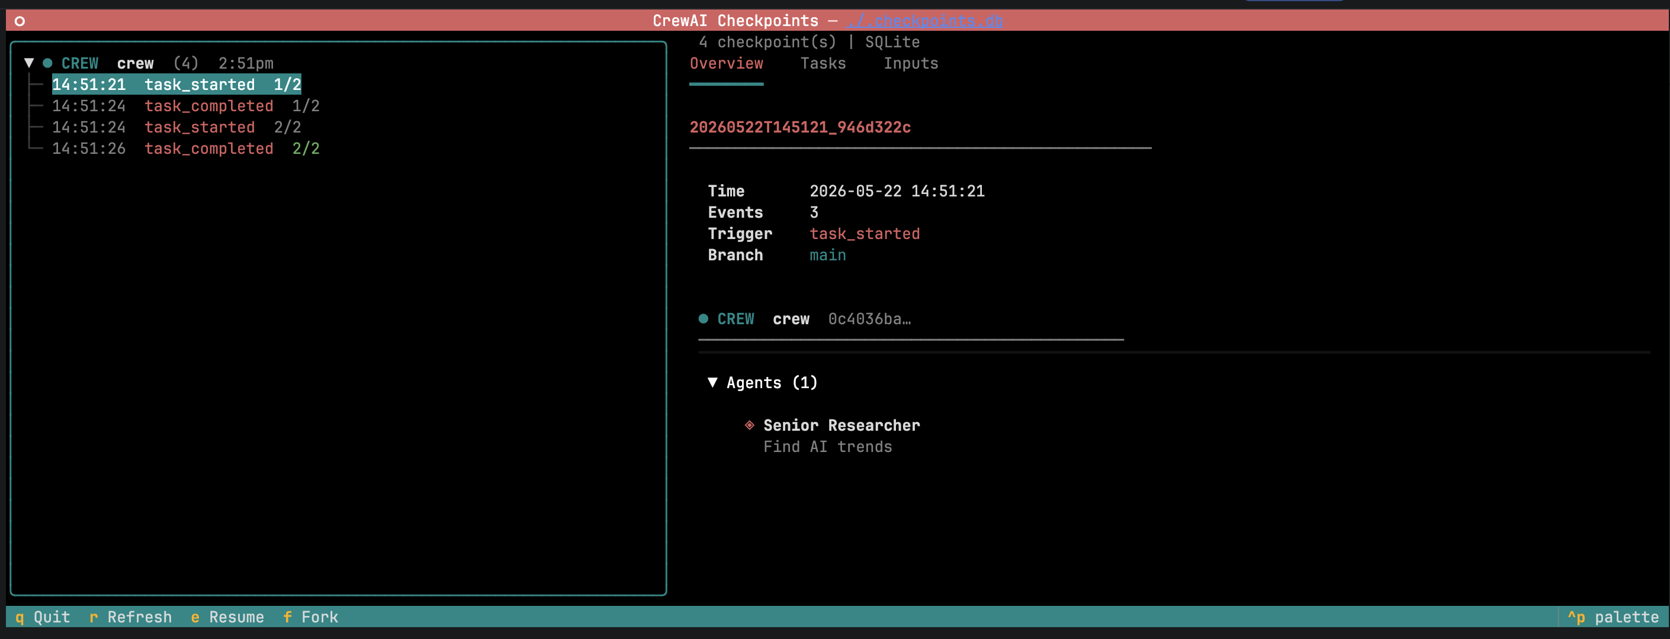Click the main branch value
This screenshot has height=639, width=1670.
coord(828,255)
